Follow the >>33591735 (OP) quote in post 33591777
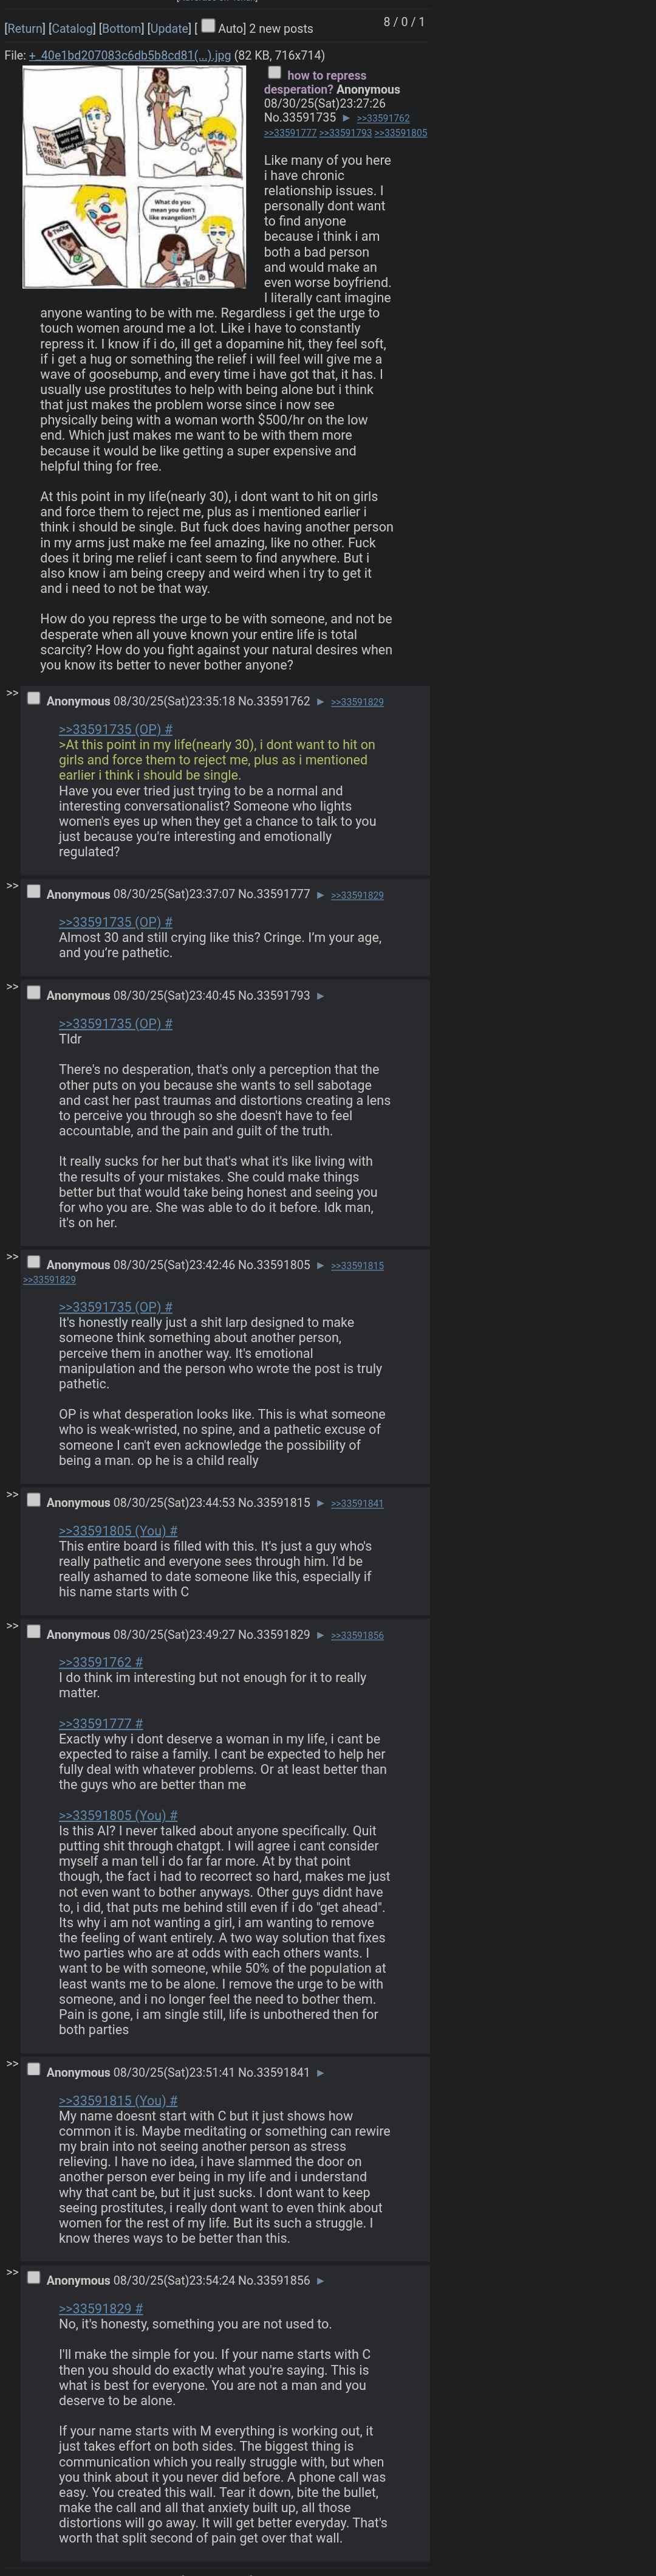 [115, 922]
